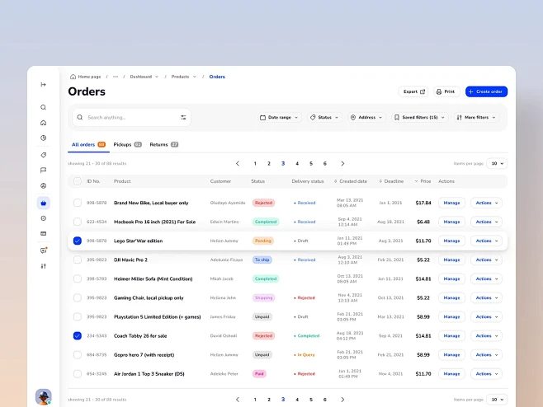Toggle the select-all checkbox in table header
Image resolution: width=543 pixels, height=407 pixels.
[77, 181]
